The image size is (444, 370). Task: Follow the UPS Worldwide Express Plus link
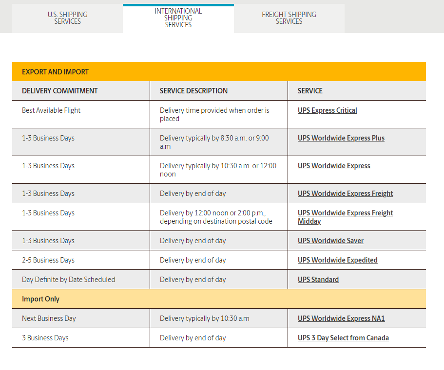click(341, 138)
